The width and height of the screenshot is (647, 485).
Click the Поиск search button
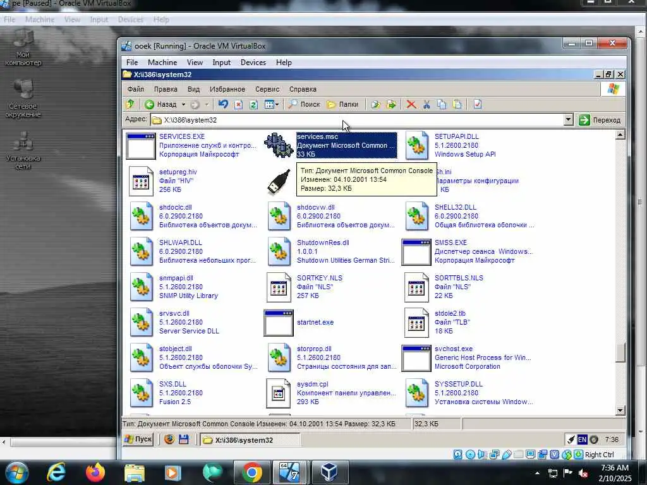pos(304,104)
